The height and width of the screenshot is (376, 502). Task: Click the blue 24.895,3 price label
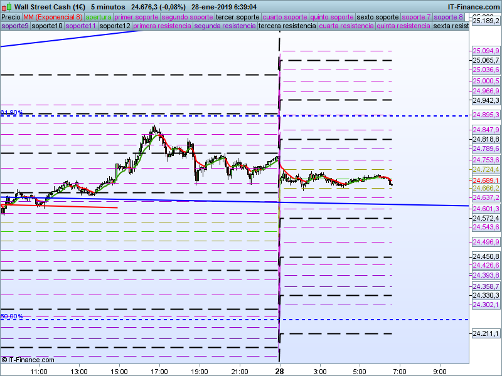tap(486, 115)
